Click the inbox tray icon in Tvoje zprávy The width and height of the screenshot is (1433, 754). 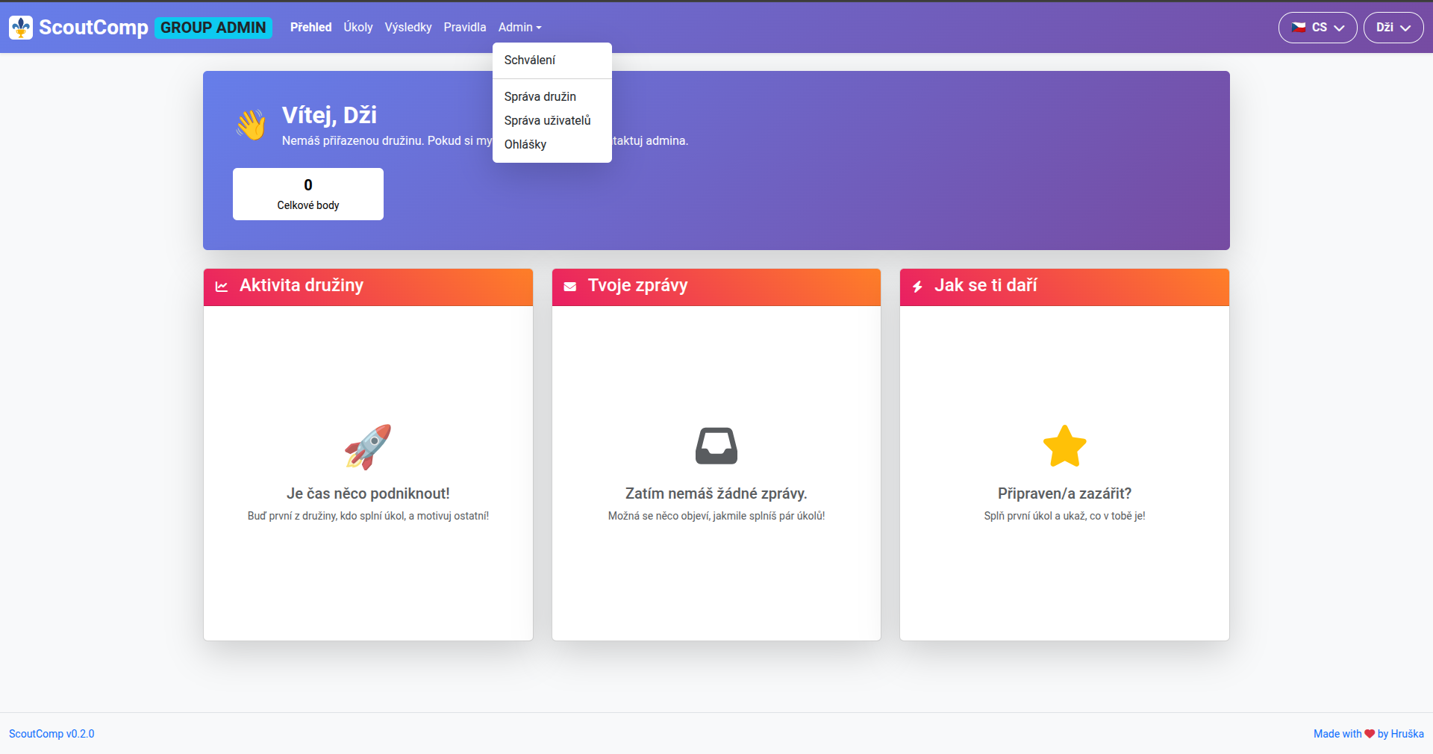tap(716, 446)
